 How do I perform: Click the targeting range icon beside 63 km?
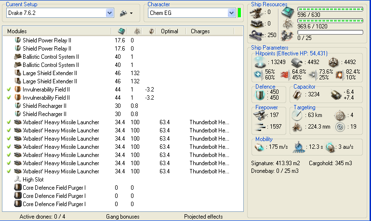[297, 115]
